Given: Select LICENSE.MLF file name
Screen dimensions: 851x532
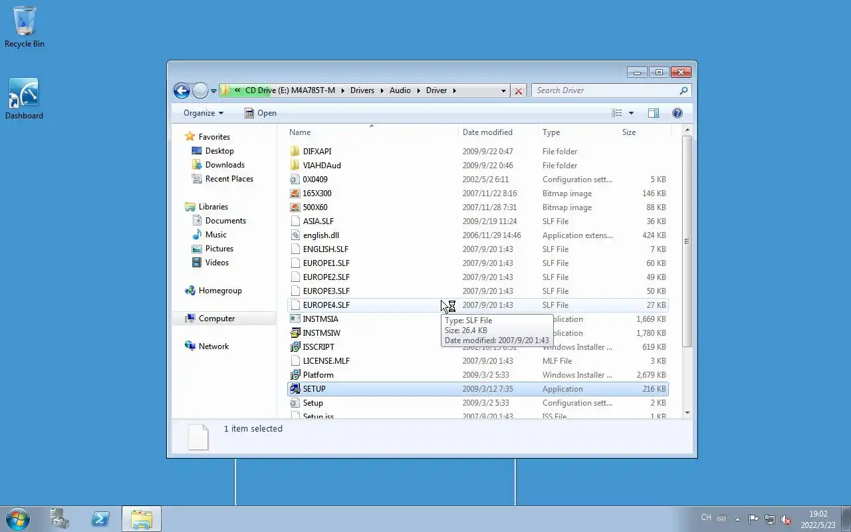Looking at the screenshot, I should 326,361.
